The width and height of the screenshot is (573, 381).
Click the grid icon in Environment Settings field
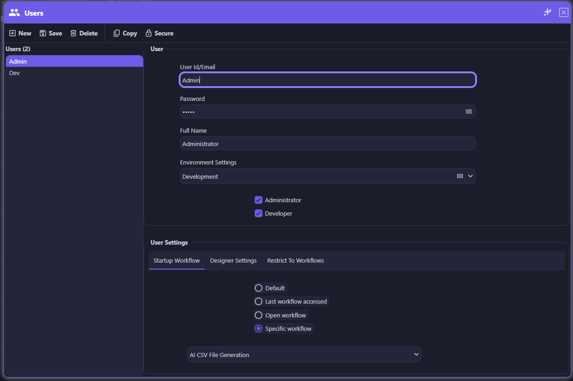pos(460,176)
